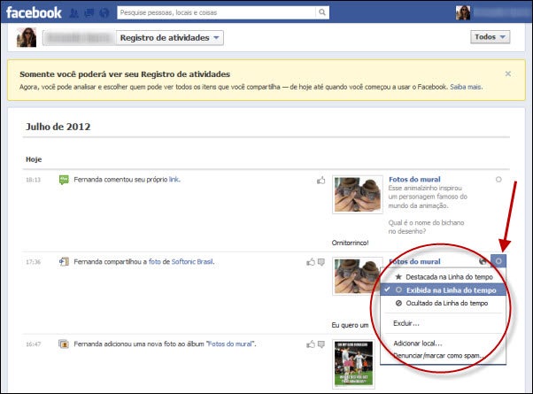Choose Excluir... from the context menu
This screenshot has height=394, width=533.
pos(406,323)
